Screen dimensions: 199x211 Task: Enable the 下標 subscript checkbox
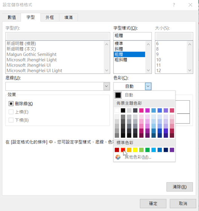[11, 120]
